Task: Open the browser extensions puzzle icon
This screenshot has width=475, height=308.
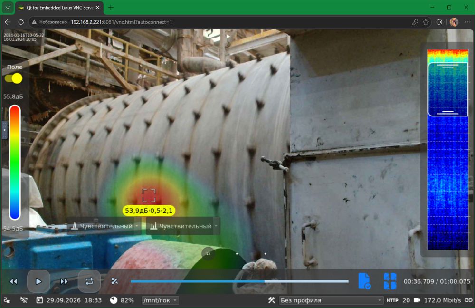Action: click(x=439, y=22)
